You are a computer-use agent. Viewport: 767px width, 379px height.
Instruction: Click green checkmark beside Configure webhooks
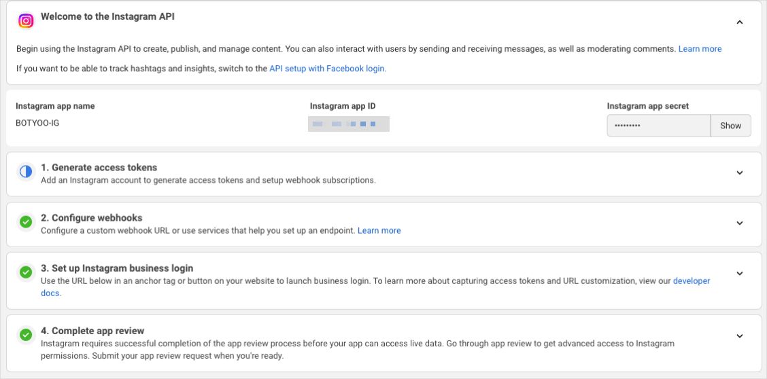pyautogui.click(x=26, y=222)
